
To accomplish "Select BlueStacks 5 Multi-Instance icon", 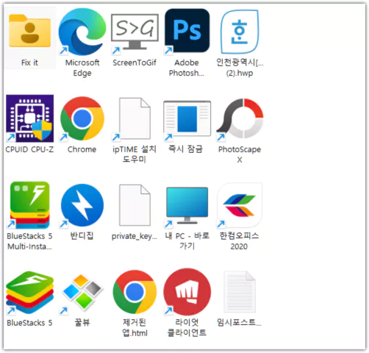I will [x=29, y=205].
